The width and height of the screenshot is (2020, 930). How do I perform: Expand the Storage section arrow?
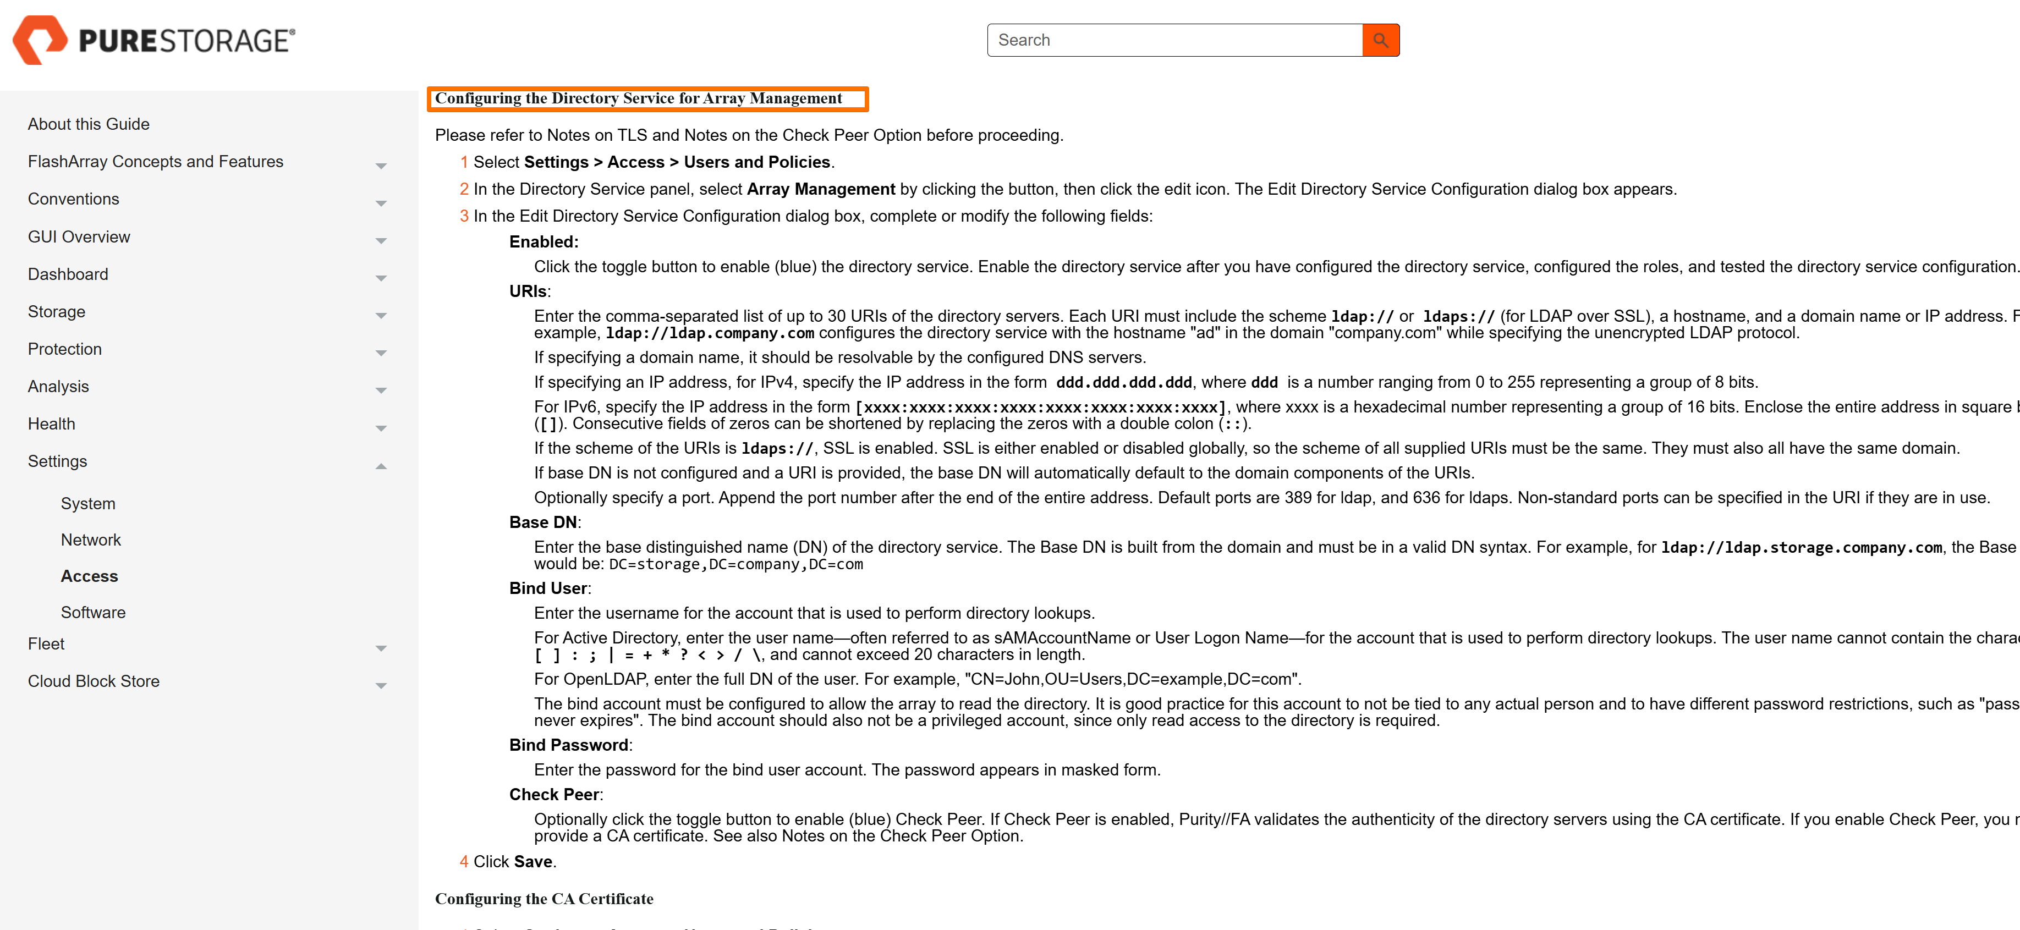pyautogui.click(x=381, y=315)
